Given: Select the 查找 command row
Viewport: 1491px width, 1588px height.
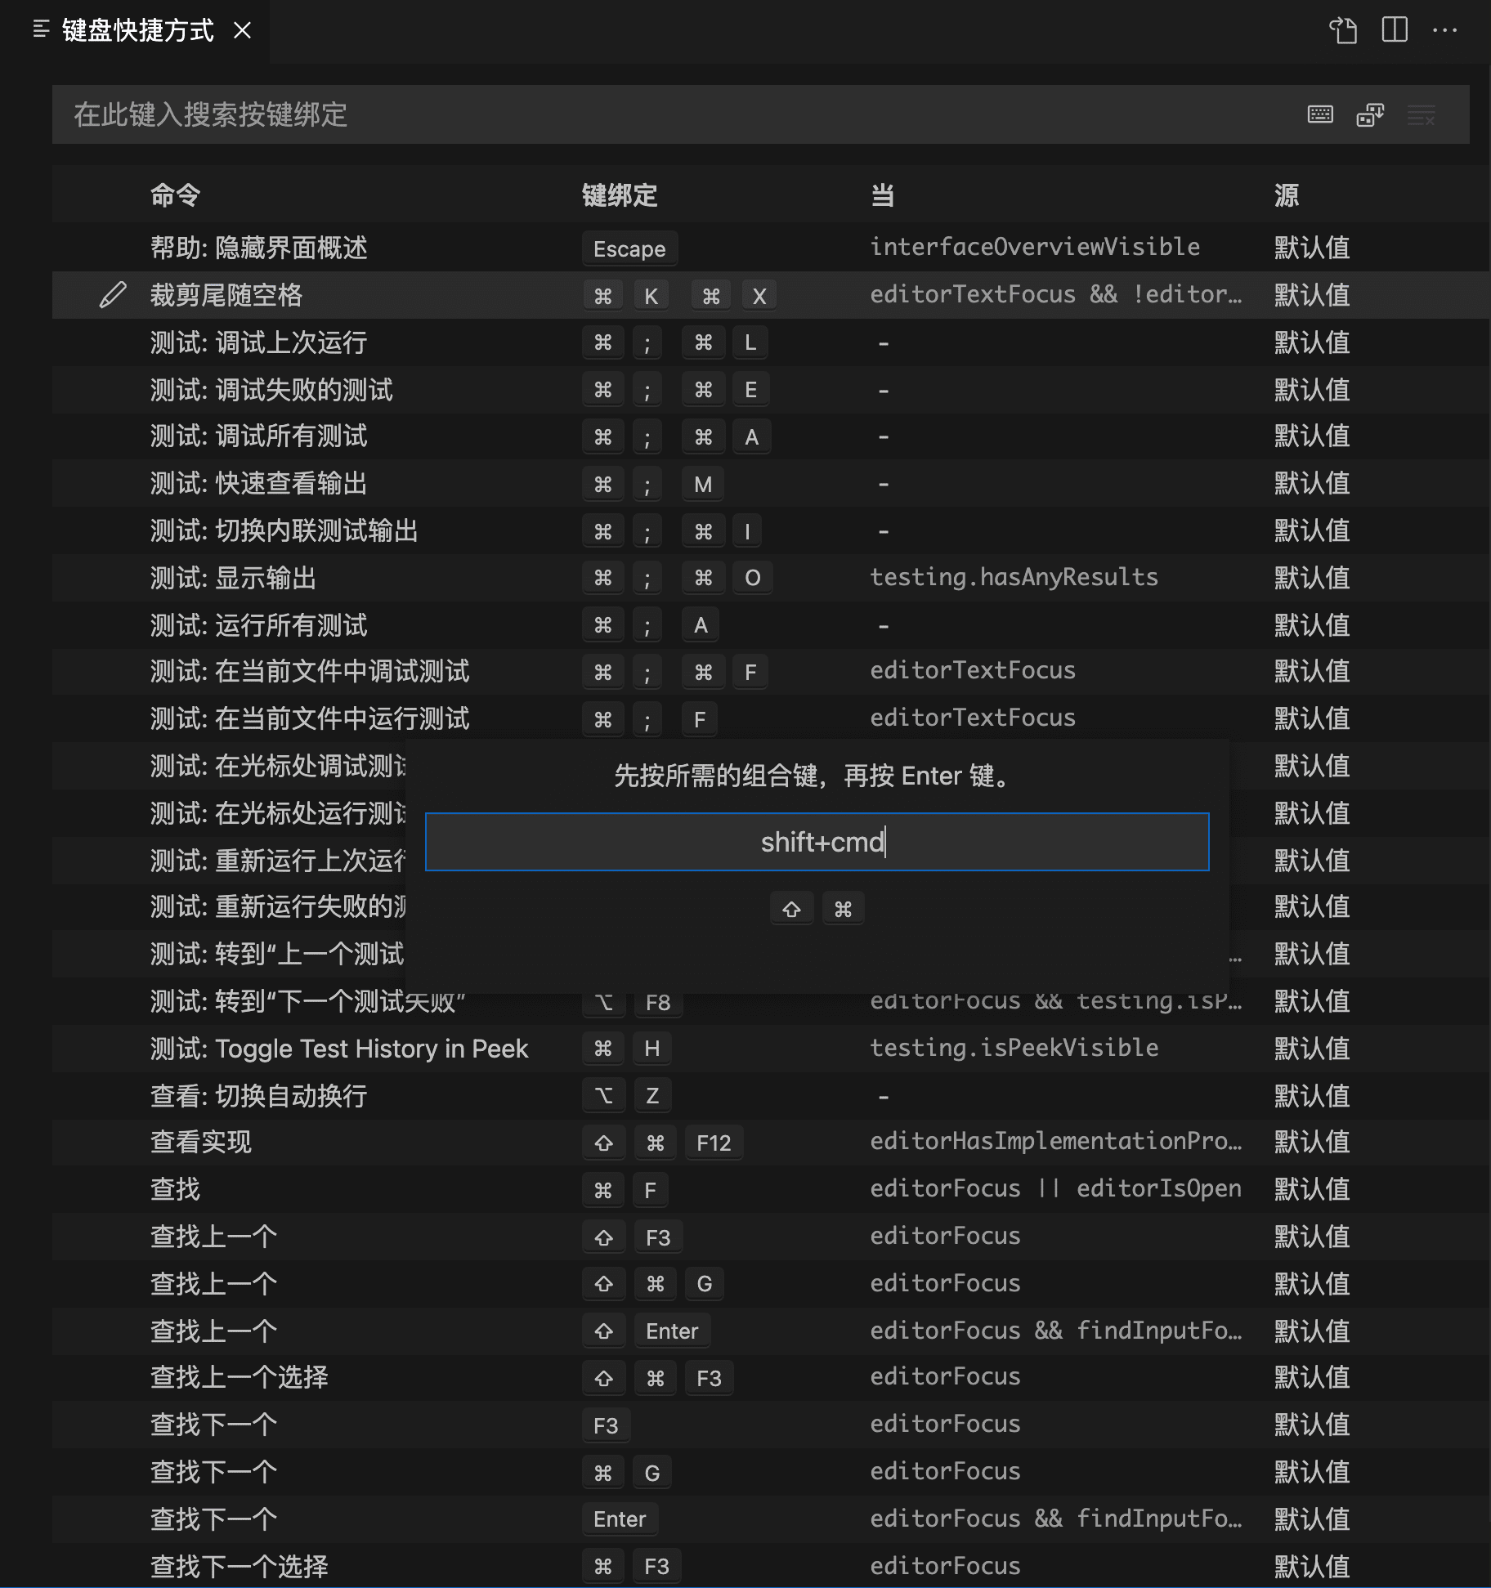Looking at the screenshot, I should (770, 1190).
